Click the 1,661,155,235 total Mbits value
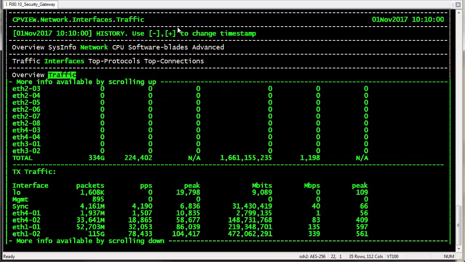This screenshot has height=262, width=465. click(246, 158)
